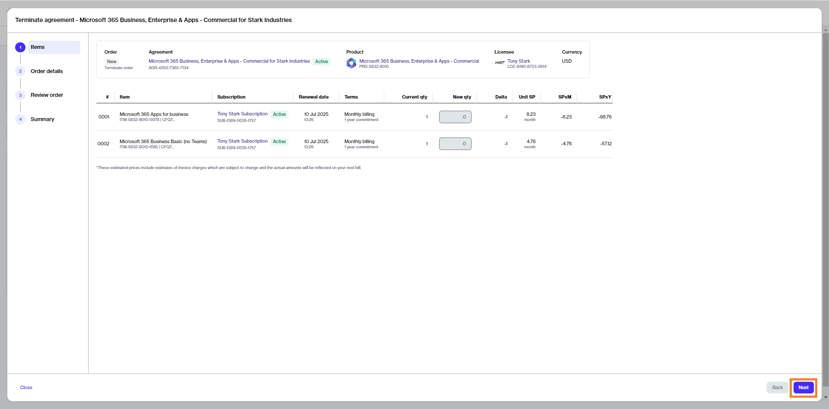This screenshot has width=829, height=409.
Task: Click the Stark licensee logo icon
Action: coord(500,63)
